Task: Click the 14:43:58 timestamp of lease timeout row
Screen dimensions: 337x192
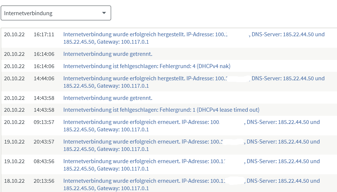Action: [x=44, y=110]
